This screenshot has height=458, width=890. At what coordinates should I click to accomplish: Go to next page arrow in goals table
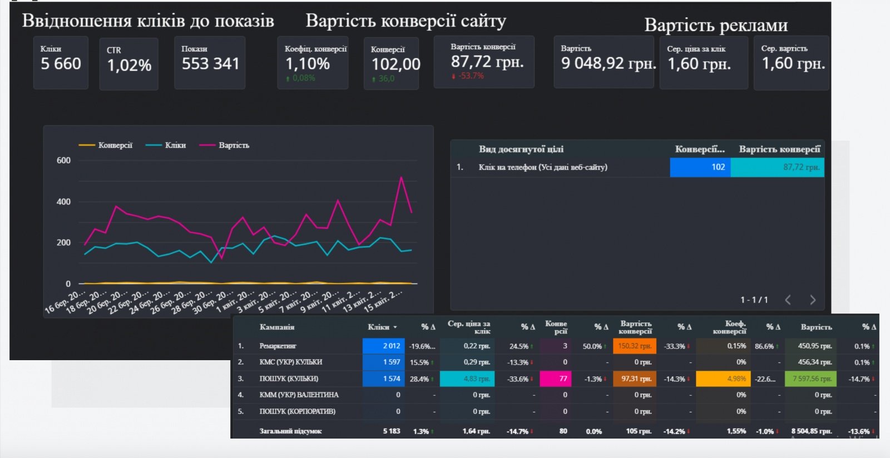coord(813,300)
